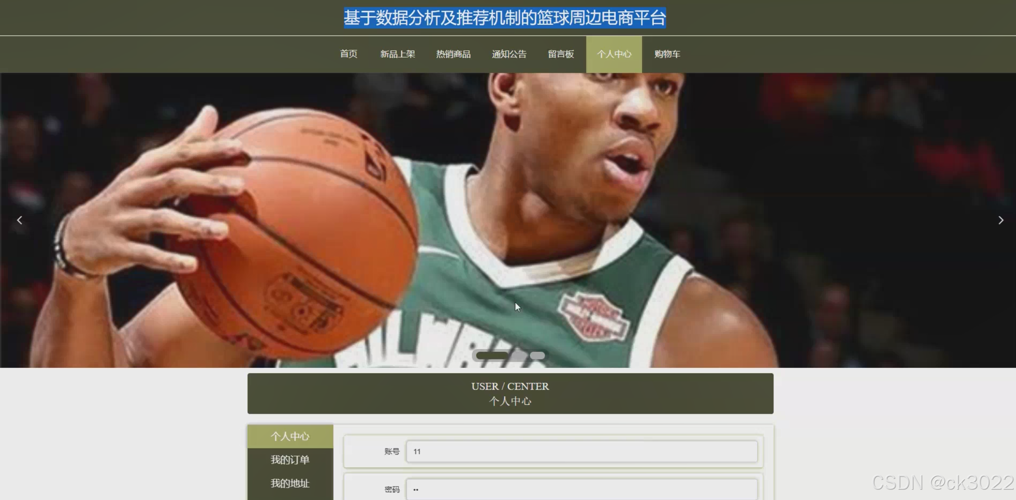1016x500 pixels.
Task: Go to 留言板 message board
Action: click(560, 54)
